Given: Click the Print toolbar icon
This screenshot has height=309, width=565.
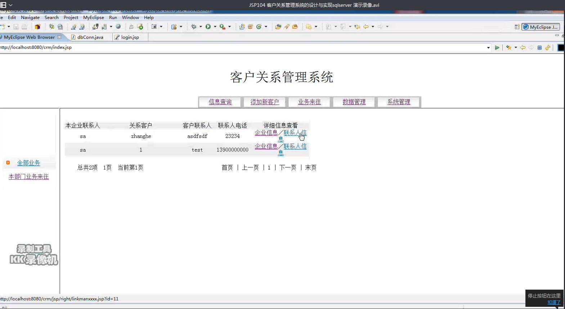Looking at the screenshot, I should pos(24,27).
